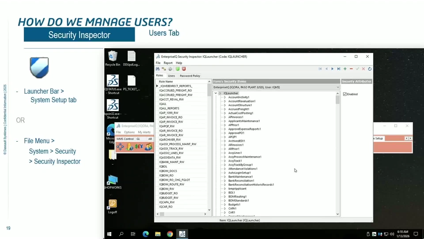Screen dimensions: 424x239
Task: Open the Recycle Bin desktop icon
Action: tap(113, 58)
